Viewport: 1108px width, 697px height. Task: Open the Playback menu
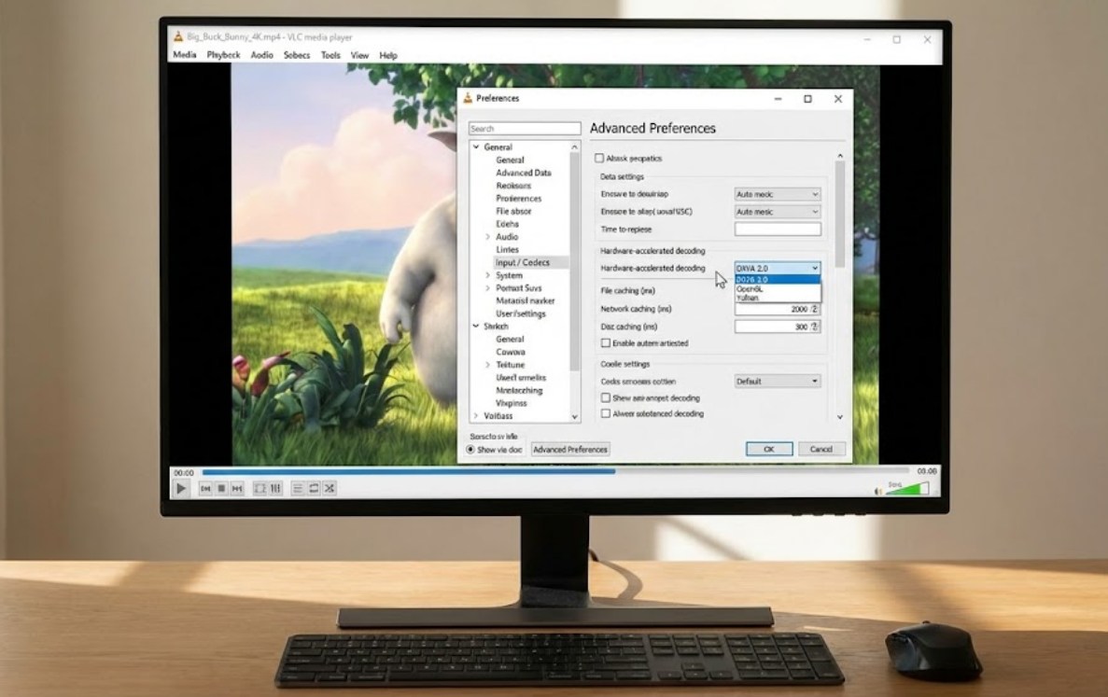223,55
